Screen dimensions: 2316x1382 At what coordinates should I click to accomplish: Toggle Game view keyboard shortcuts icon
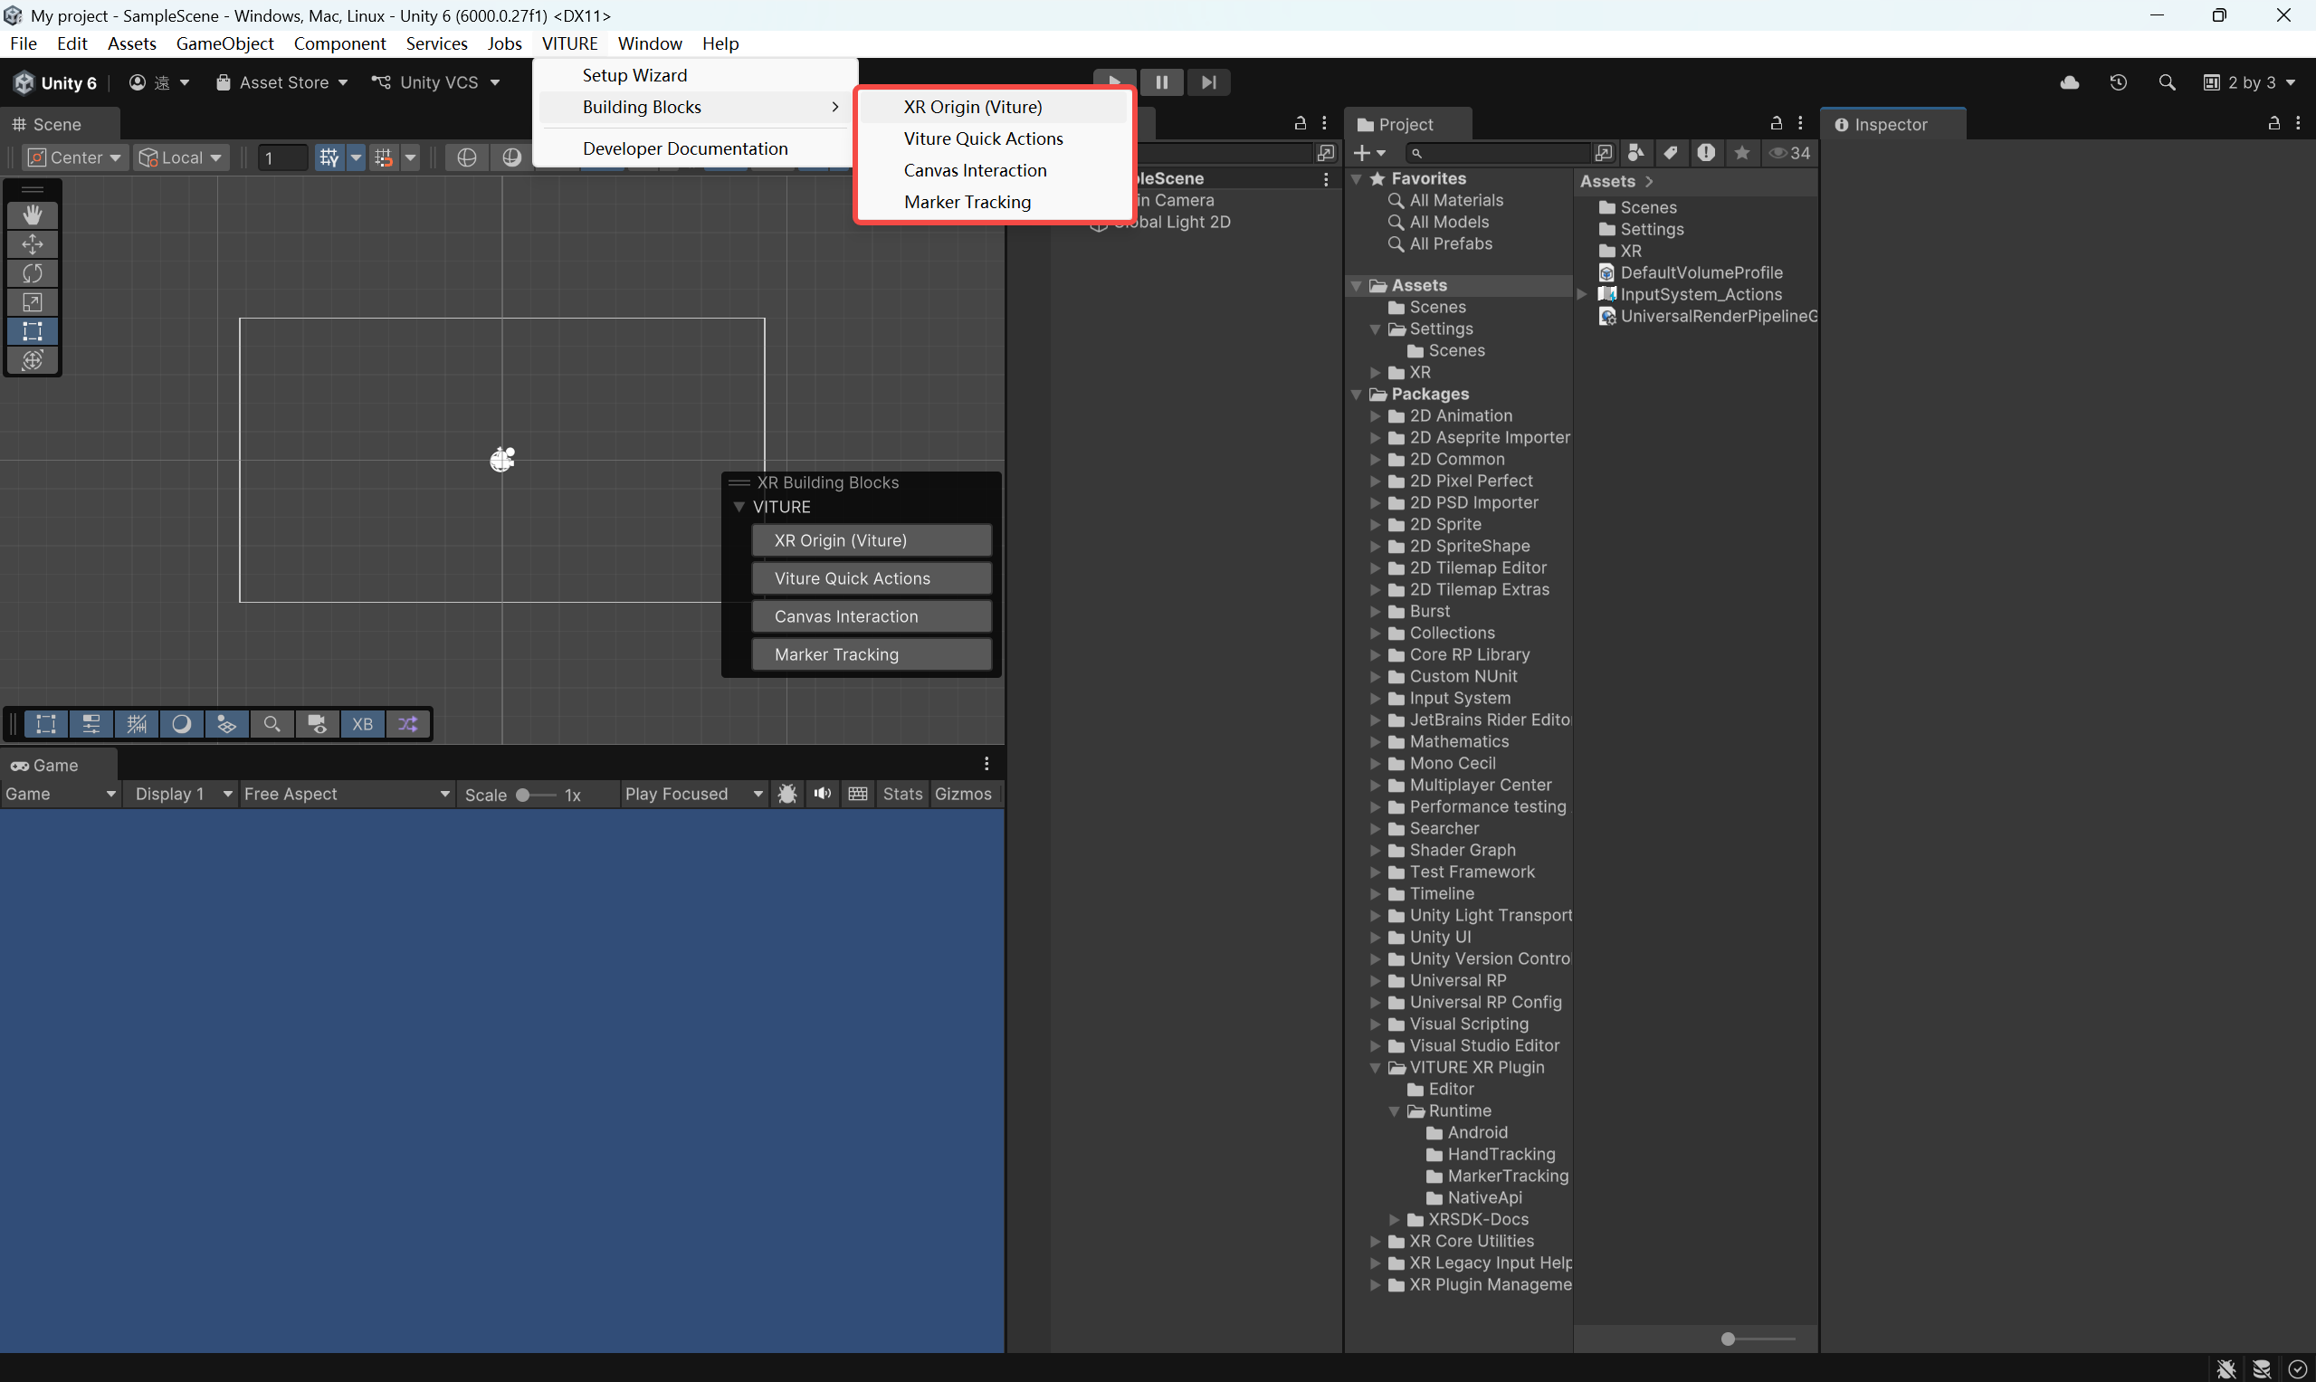[x=858, y=794]
